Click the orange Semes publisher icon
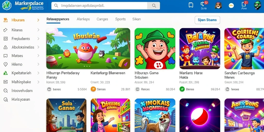This screenshot has height=132, width=264. pyautogui.click(x=93, y=89)
